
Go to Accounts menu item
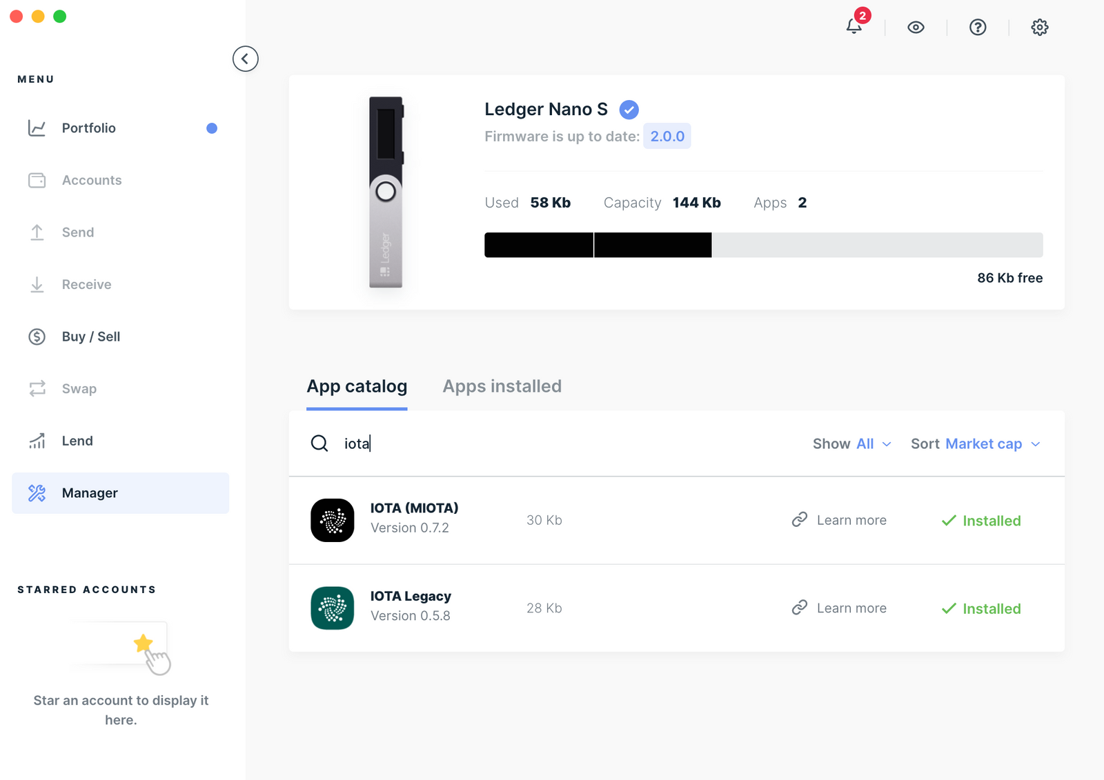coord(120,180)
